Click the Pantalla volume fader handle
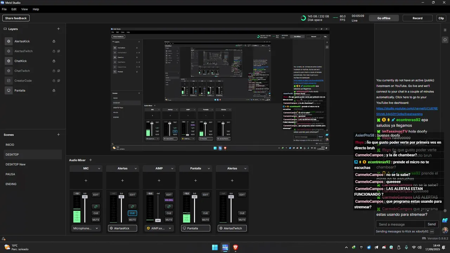 tap(194, 197)
